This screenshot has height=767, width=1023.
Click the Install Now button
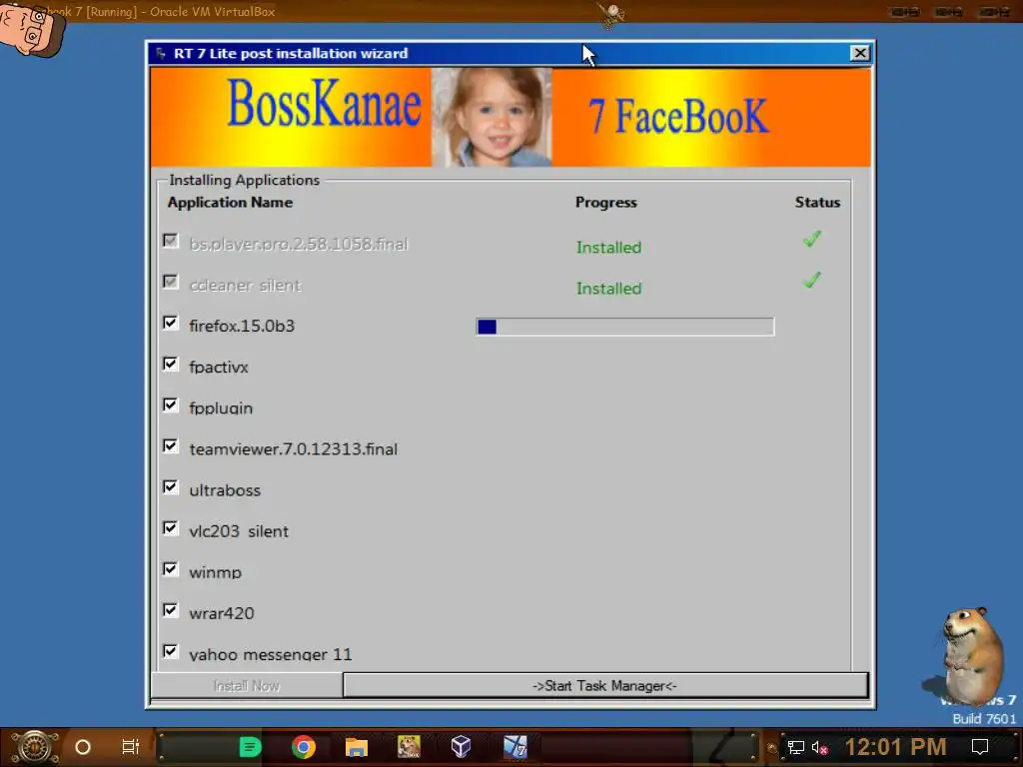(x=247, y=685)
